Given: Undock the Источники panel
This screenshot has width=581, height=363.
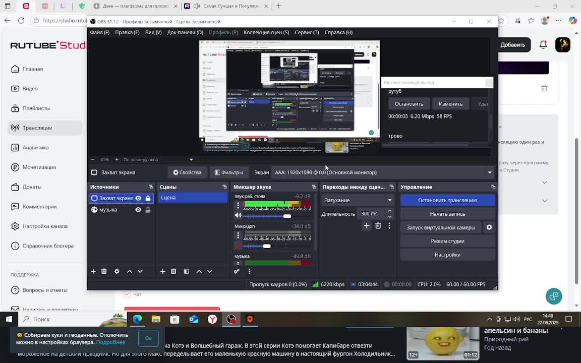Looking at the screenshot, I should 151,187.
